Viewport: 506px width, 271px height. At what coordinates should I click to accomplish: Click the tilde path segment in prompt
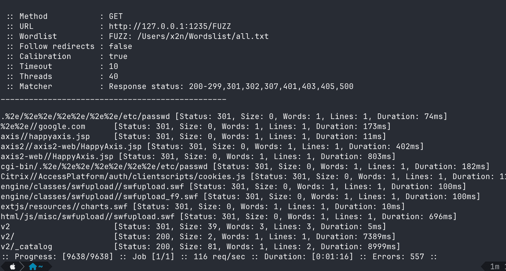(x=40, y=267)
